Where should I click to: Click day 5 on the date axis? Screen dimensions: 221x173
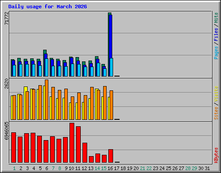click(x=40, y=168)
